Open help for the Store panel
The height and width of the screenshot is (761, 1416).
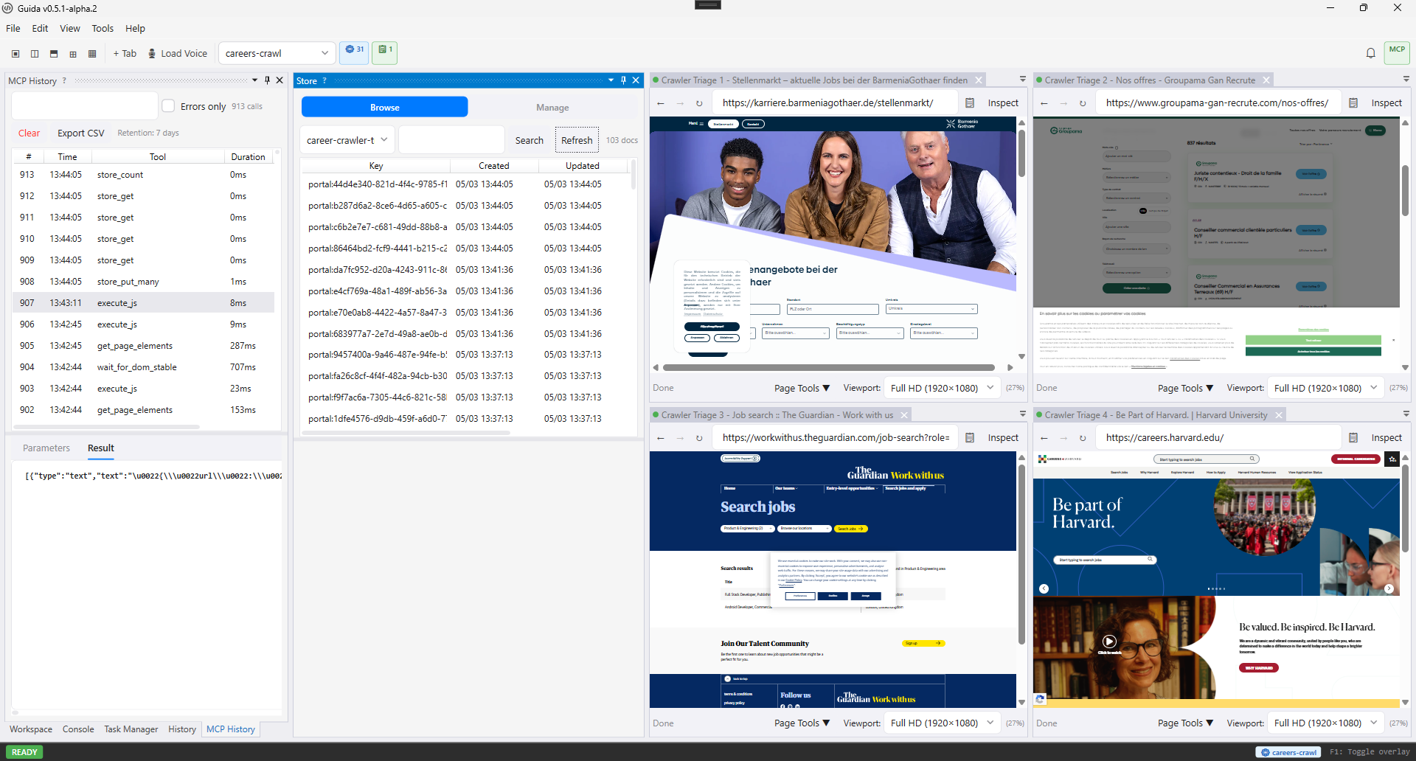coord(324,80)
